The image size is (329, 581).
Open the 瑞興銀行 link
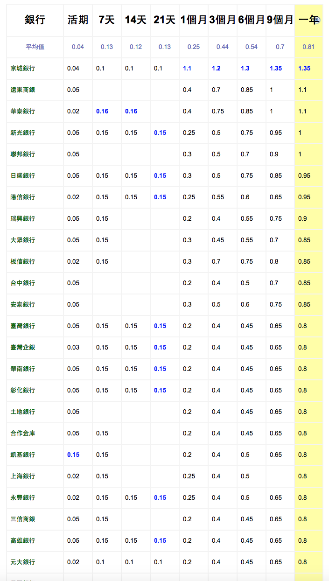point(23,218)
